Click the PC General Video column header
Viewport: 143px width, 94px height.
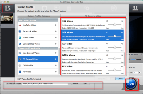tap(93, 16)
